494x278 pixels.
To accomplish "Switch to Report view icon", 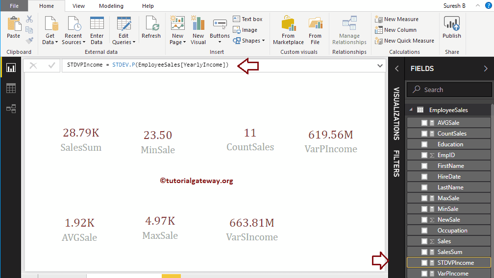I will pyautogui.click(x=11, y=68).
